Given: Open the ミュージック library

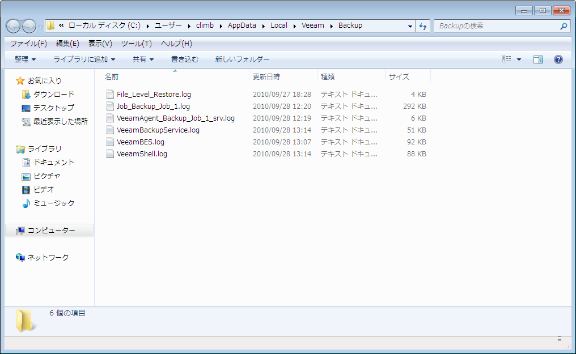Looking at the screenshot, I should tap(54, 203).
